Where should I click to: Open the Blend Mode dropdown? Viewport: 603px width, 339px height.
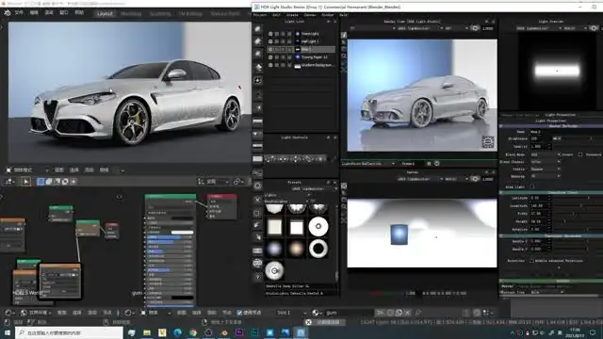click(x=545, y=154)
